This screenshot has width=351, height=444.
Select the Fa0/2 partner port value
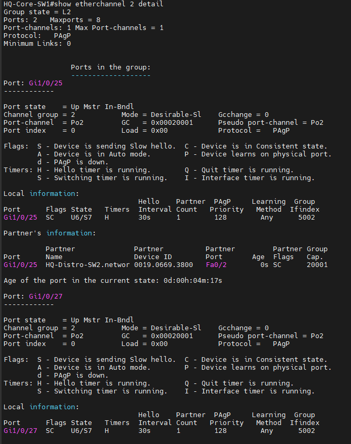pos(216,265)
